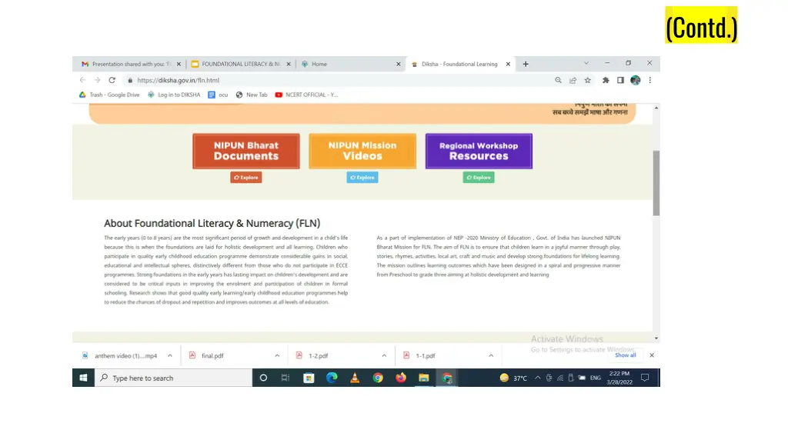Reload the Diksha page
This screenshot has width=788, height=443.
pyautogui.click(x=112, y=80)
